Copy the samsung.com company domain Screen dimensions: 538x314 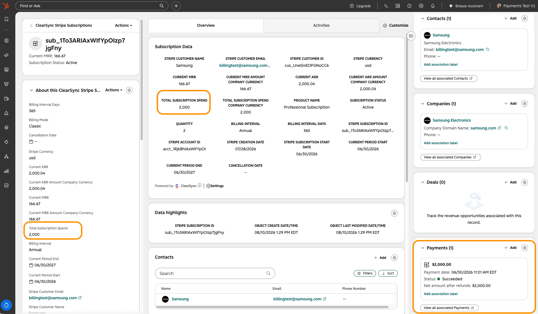pyautogui.click(x=506, y=128)
